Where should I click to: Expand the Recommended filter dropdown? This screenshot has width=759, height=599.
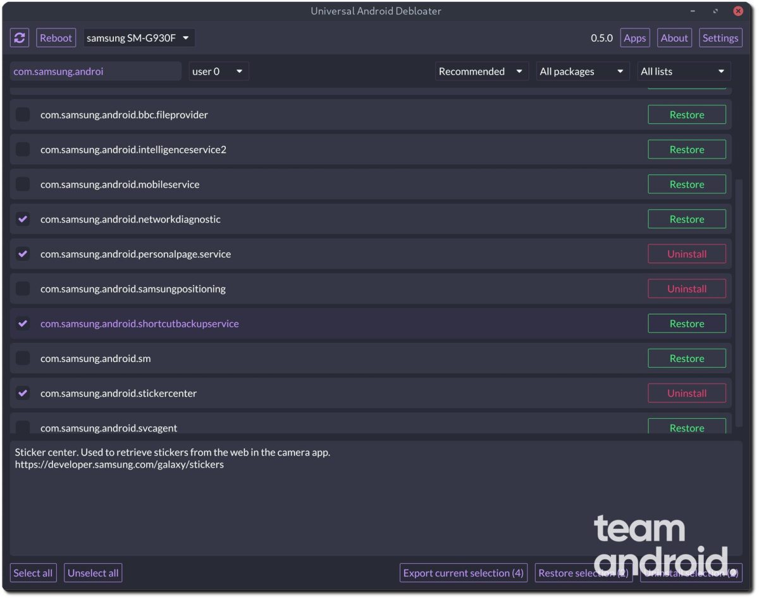(x=481, y=71)
